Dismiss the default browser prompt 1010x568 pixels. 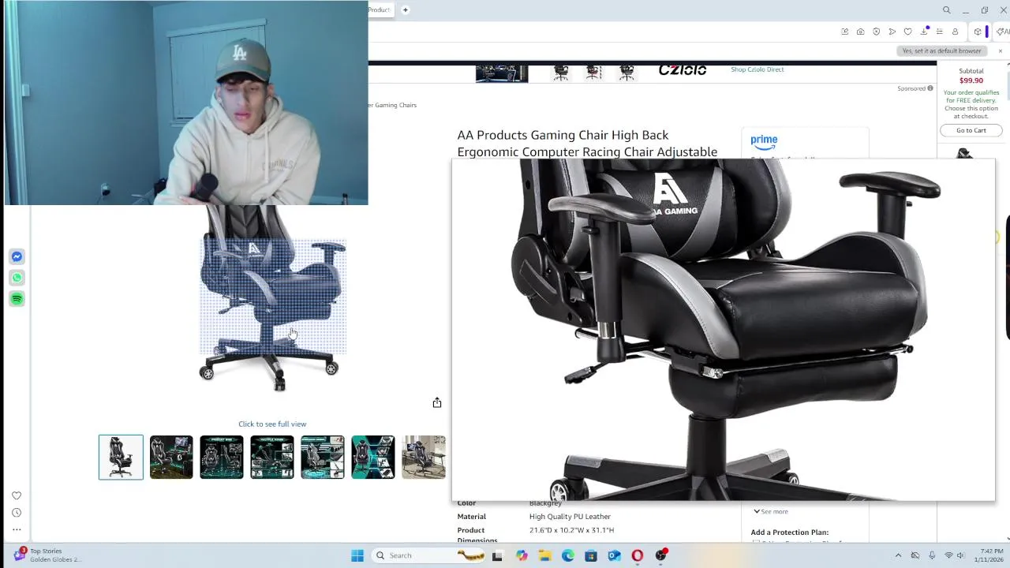[1000, 50]
